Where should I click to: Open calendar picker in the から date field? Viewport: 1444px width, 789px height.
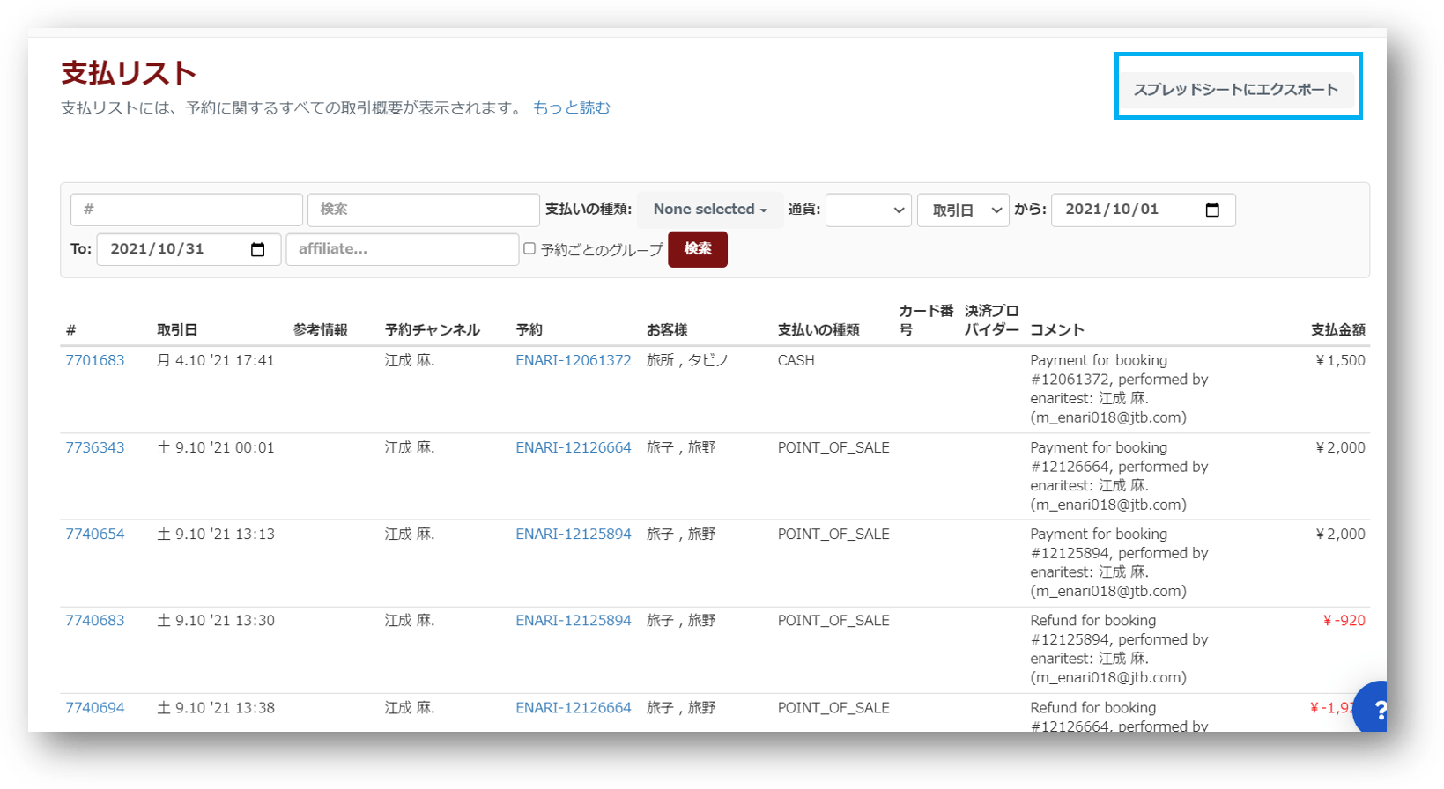pyautogui.click(x=1212, y=210)
